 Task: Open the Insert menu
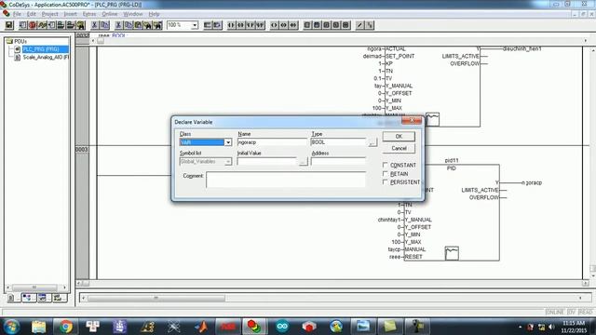tap(71, 14)
